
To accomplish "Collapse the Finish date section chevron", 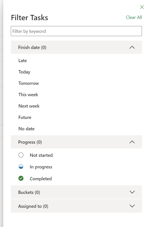I will point(132,47).
